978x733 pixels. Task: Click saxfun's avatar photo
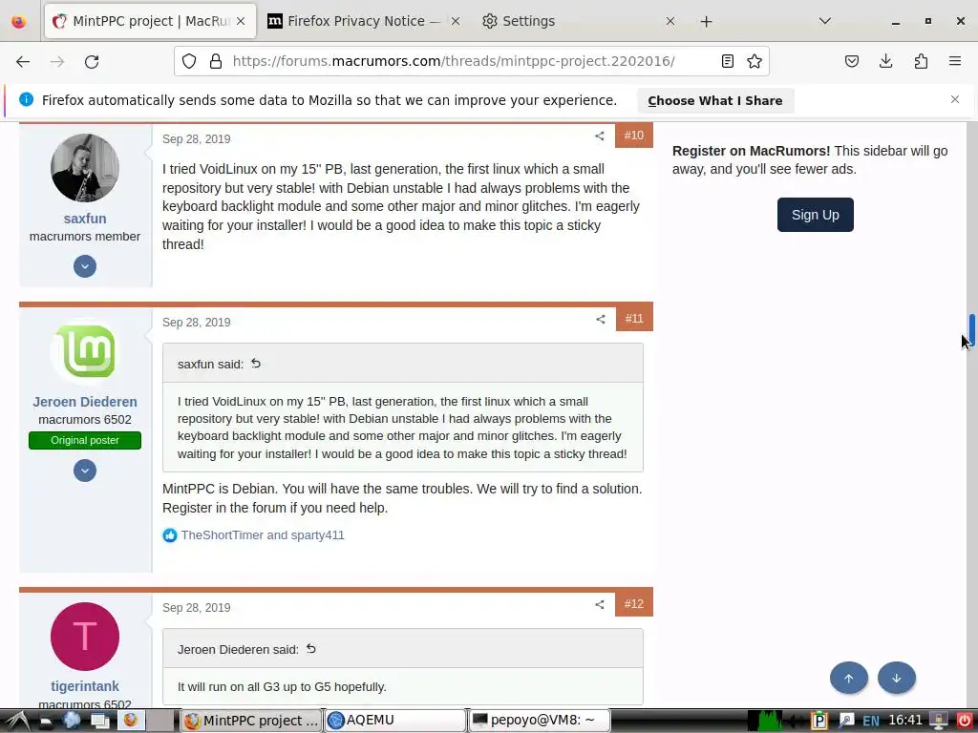pyautogui.click(x=85, y=168)
